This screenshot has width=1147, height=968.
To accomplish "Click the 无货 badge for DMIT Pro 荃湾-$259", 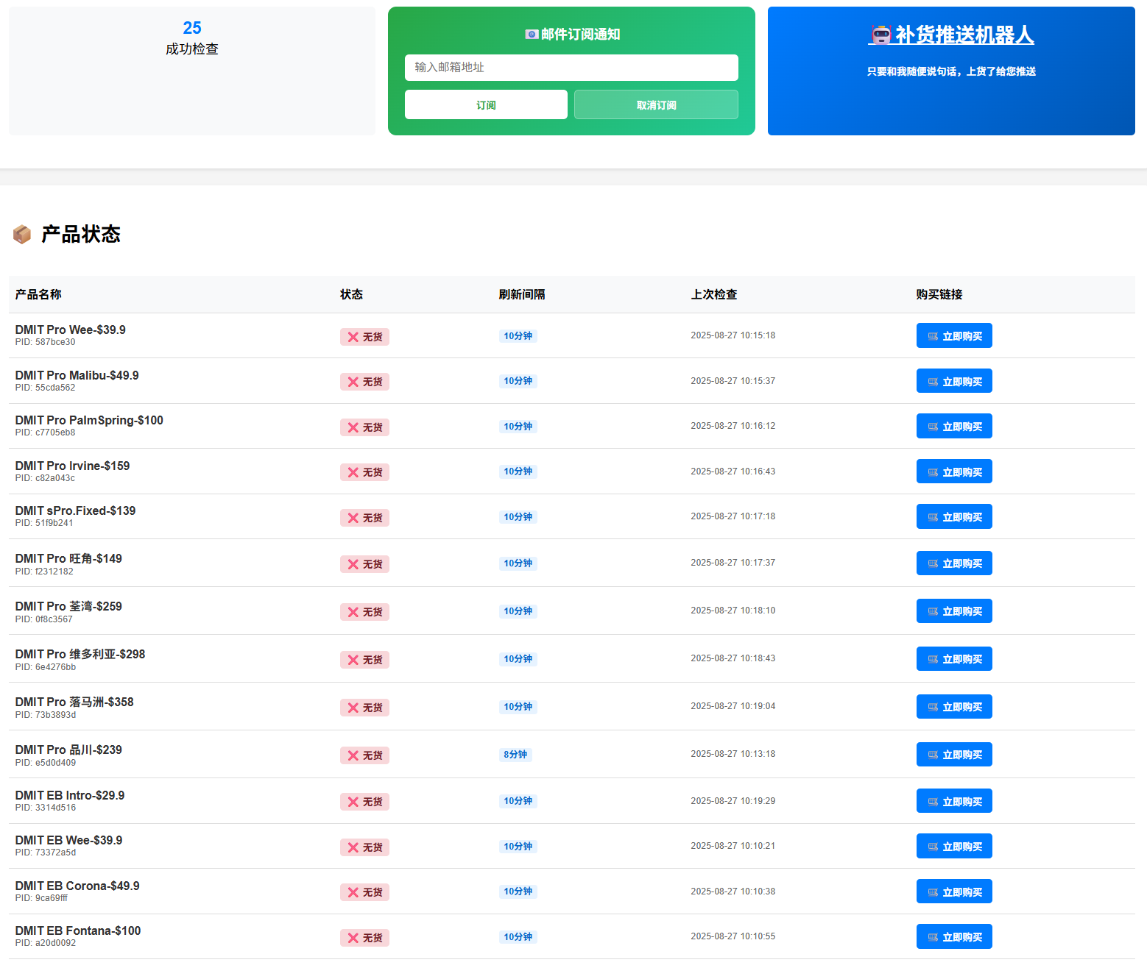I will (364, 612).
